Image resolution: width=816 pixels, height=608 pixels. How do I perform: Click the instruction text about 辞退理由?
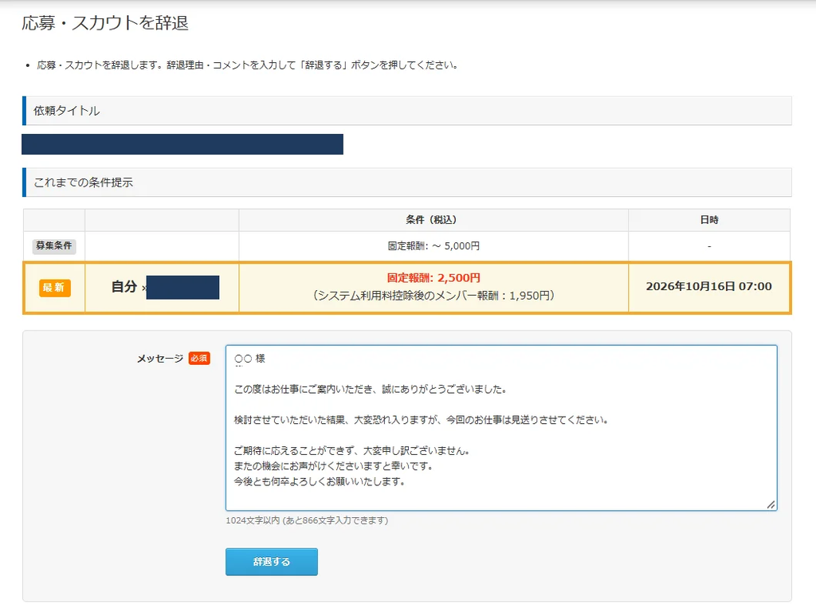pos(247,65)
